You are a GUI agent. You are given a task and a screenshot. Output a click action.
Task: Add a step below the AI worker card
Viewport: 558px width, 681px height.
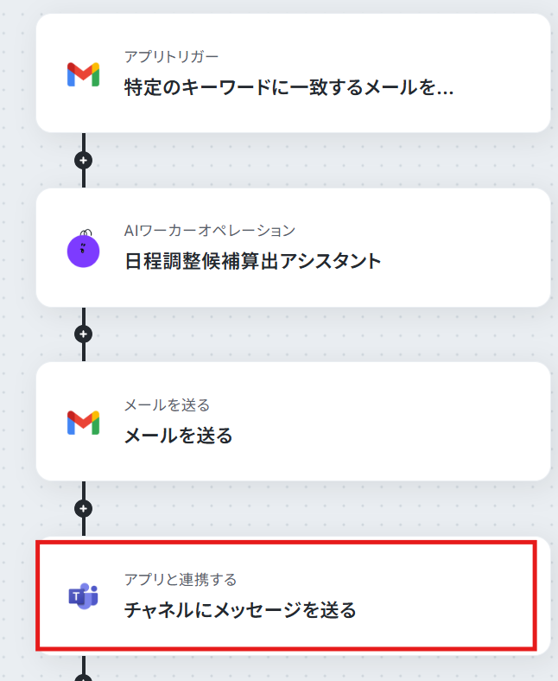pos(83,334)
